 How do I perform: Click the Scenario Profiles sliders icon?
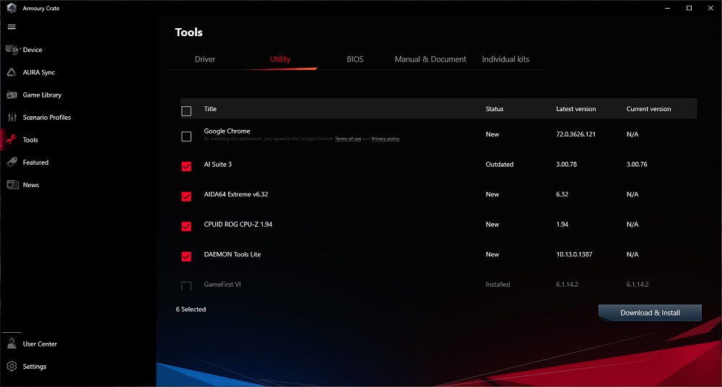coord(12,118)
